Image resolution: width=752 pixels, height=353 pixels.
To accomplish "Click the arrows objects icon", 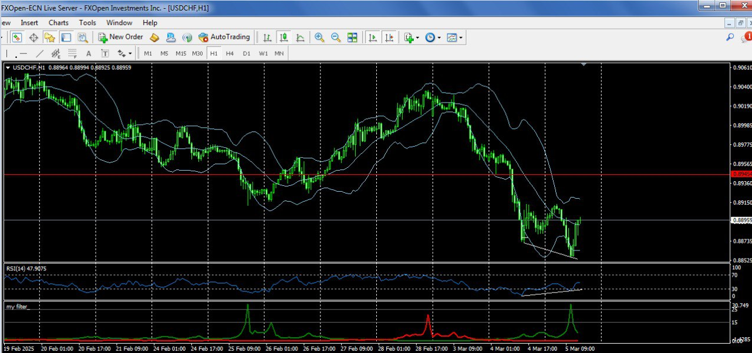I will 121,53.
